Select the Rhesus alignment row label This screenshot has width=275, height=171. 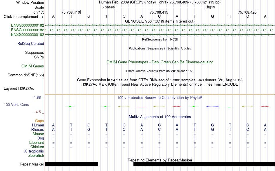tap(38, 129)
